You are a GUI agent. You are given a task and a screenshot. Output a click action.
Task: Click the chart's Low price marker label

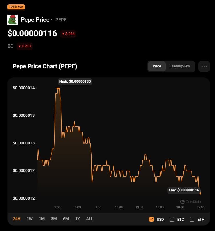[184, 190]
